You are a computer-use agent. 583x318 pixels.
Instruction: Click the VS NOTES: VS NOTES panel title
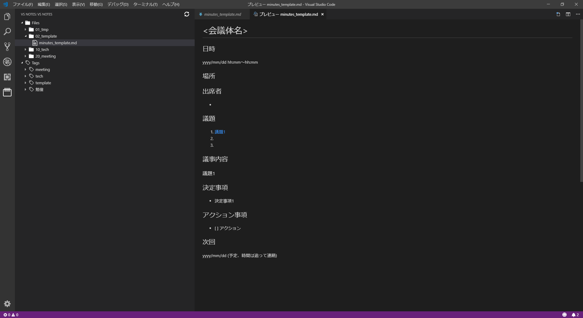coord(36,14)
